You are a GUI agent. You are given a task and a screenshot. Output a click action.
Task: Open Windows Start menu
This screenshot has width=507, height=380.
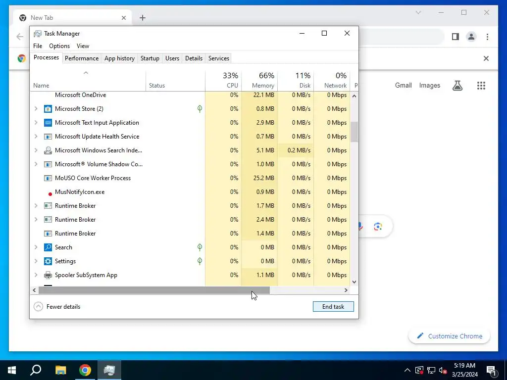pos(12,370)
